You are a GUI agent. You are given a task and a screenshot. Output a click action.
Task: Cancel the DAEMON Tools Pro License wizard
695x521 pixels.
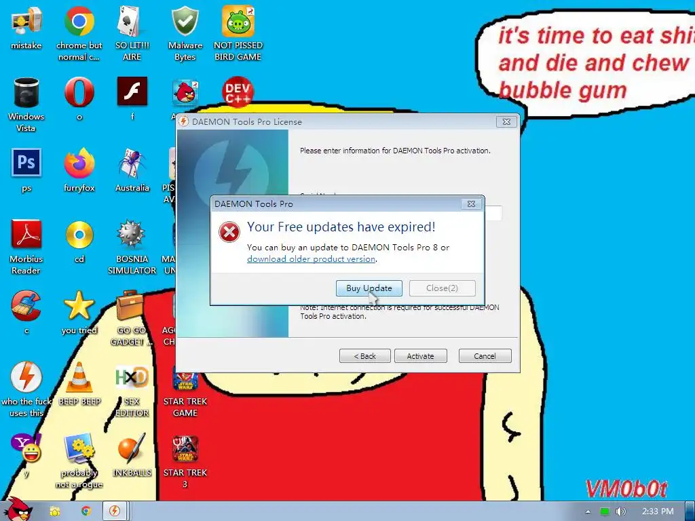coord(485,355)
